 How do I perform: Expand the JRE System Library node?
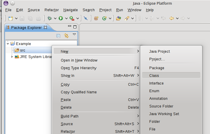[12, 57]
